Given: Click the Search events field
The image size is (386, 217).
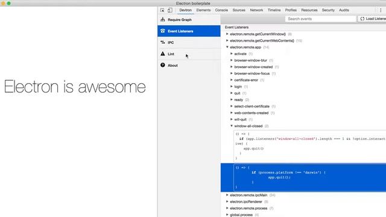Looking at the screenshot, I should (320, 19).
